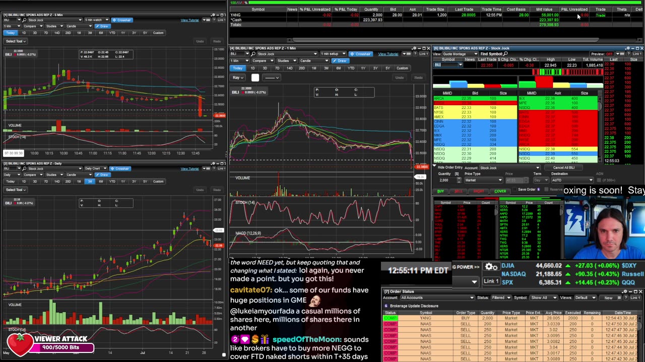Open Status Filtered dropdown in Order Status
The height and width of the screenshot is (362, 645).
[501, 298]
